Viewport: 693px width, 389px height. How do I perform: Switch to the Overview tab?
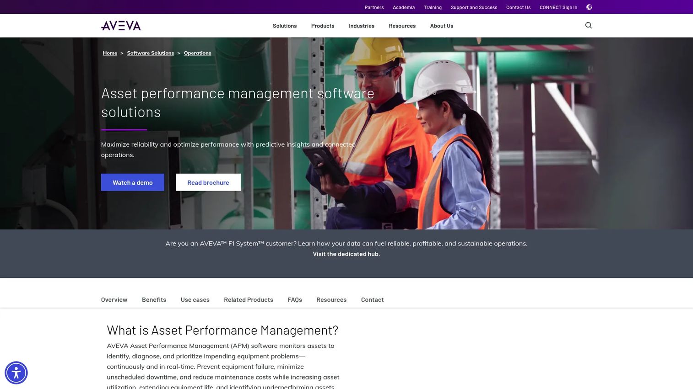114,300
